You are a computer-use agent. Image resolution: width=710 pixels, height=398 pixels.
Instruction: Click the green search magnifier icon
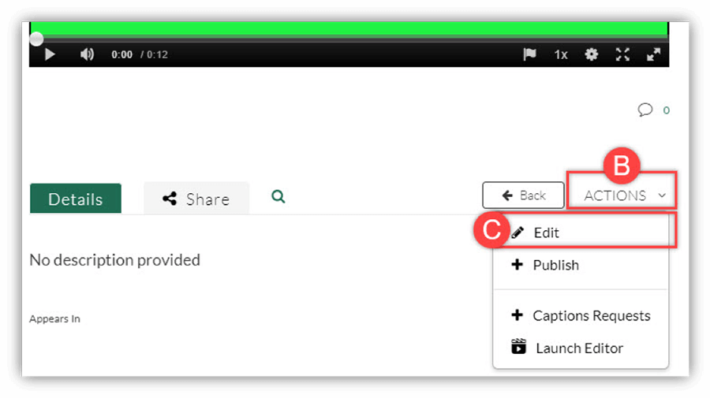(278, 197)
